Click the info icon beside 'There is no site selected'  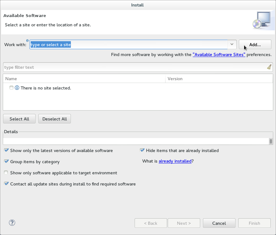pos(17,88)
